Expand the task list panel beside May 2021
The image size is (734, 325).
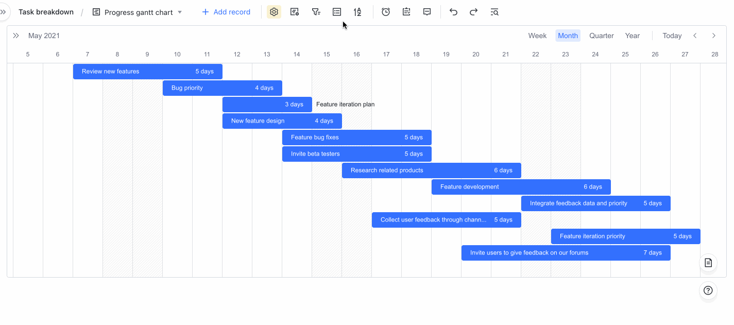16,36
